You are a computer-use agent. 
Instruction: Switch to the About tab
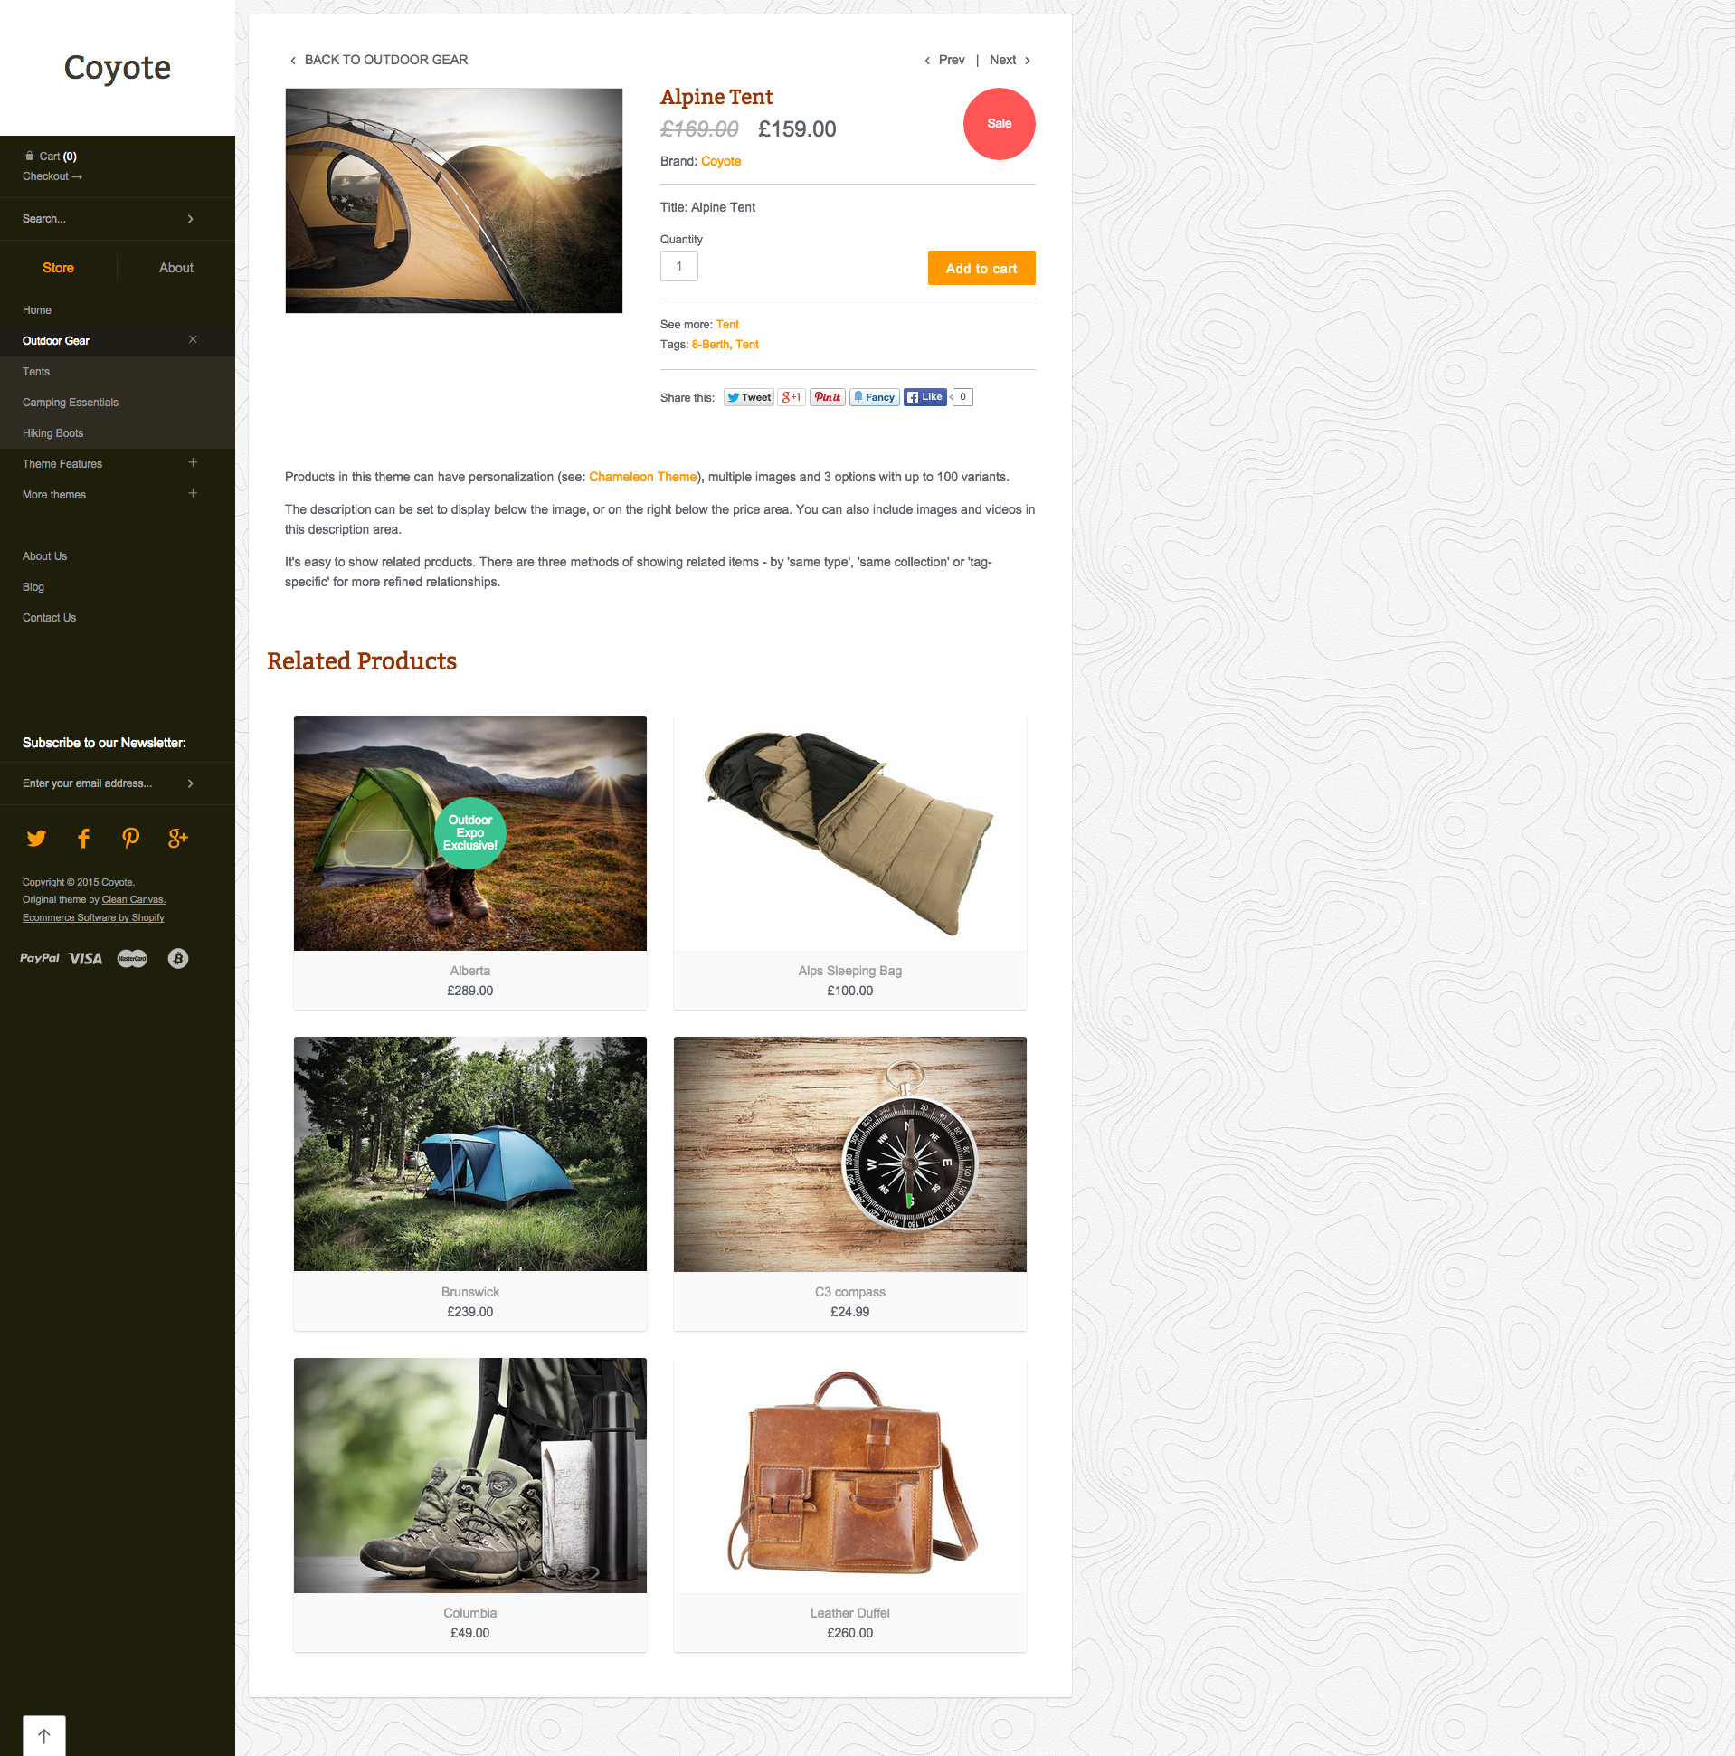click(176, 268)
